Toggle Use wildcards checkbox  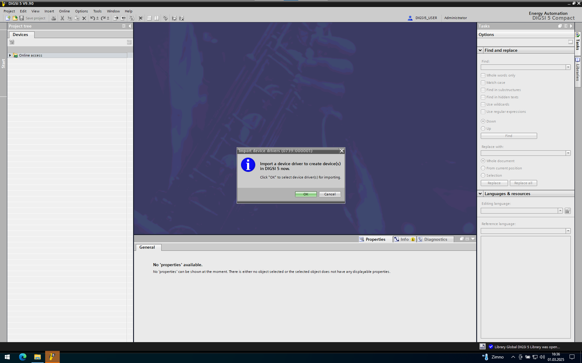pyautogui.click(x=483, y=104)
